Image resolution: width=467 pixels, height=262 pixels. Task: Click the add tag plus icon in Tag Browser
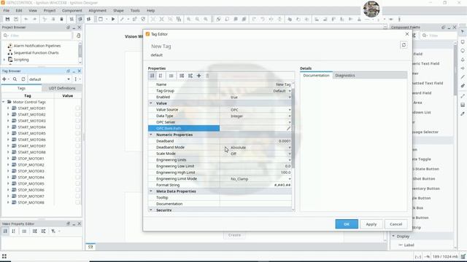coord(4,79)
